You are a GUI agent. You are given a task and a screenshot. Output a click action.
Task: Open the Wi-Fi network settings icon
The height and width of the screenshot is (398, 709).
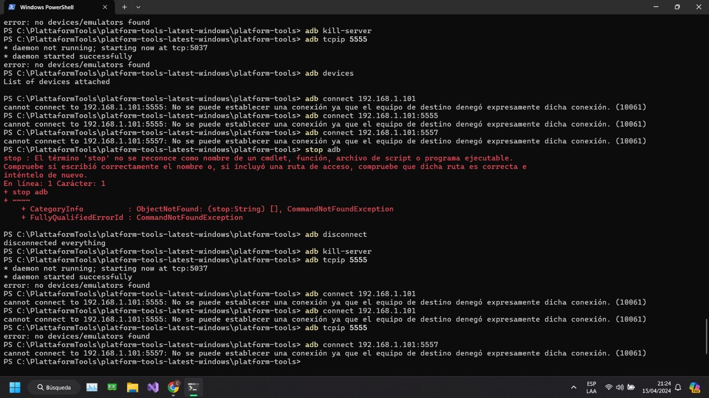pos(609,387)
